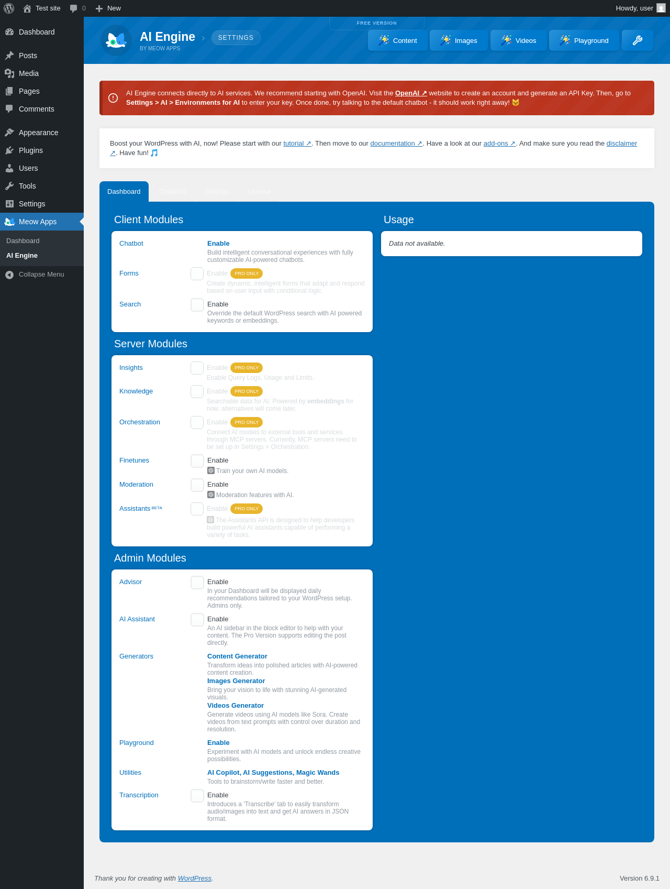Click the red alert warning icon

tap(113, 98)
